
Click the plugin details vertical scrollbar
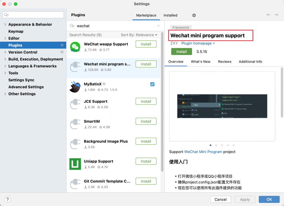coord(282,92)
